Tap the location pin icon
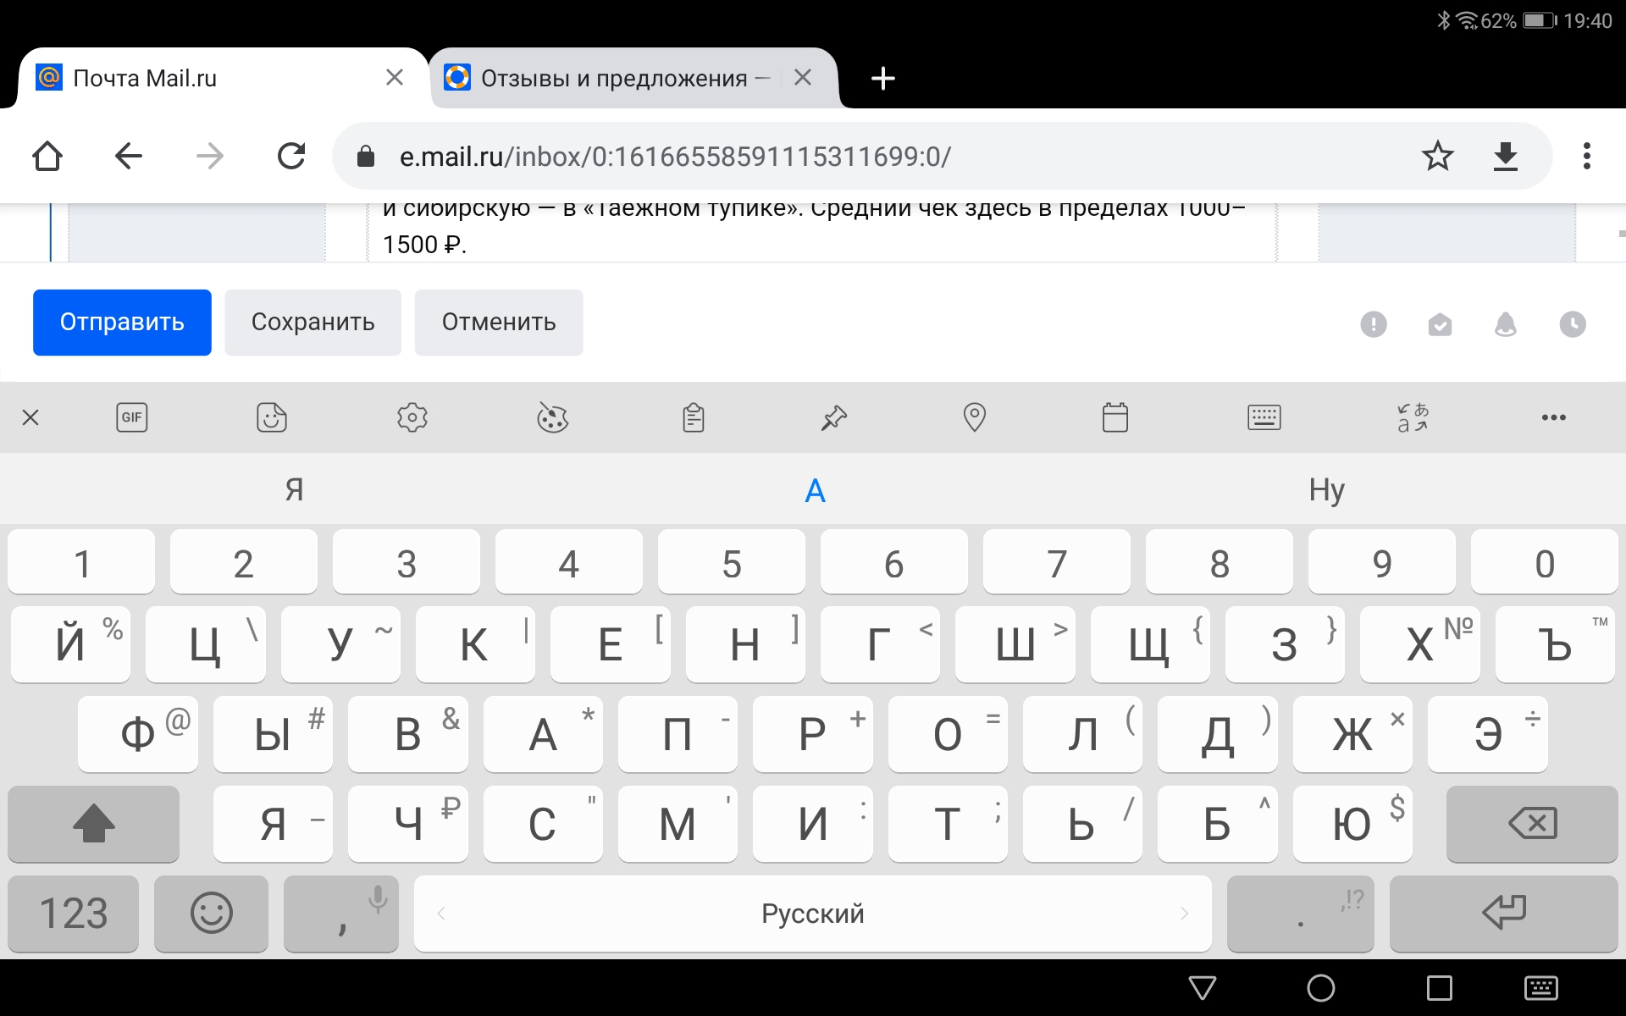 (975, 417)
